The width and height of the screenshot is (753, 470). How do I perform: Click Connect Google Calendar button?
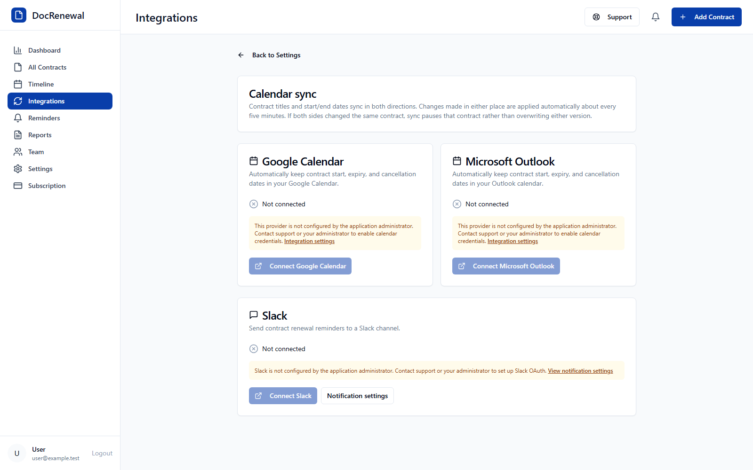(300, 266)
